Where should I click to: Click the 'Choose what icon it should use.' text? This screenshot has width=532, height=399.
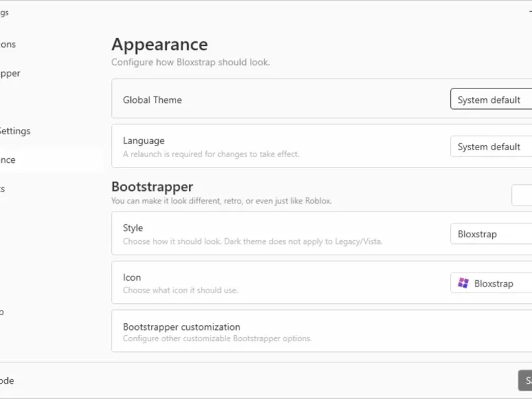pos(180,291)
